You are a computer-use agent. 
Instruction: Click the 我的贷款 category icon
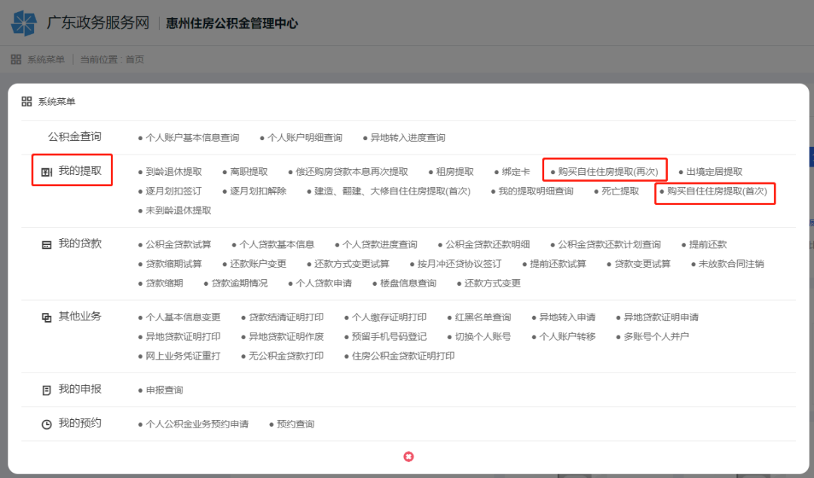pyautogui.click(x=47, y=245)
